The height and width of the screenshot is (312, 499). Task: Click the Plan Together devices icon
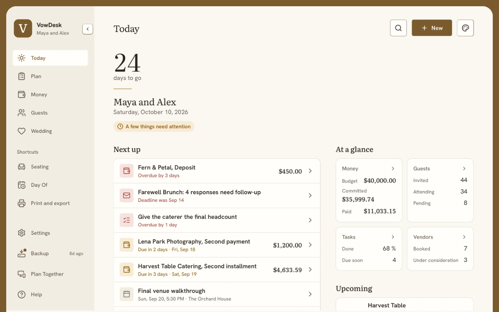pos(22,274)
